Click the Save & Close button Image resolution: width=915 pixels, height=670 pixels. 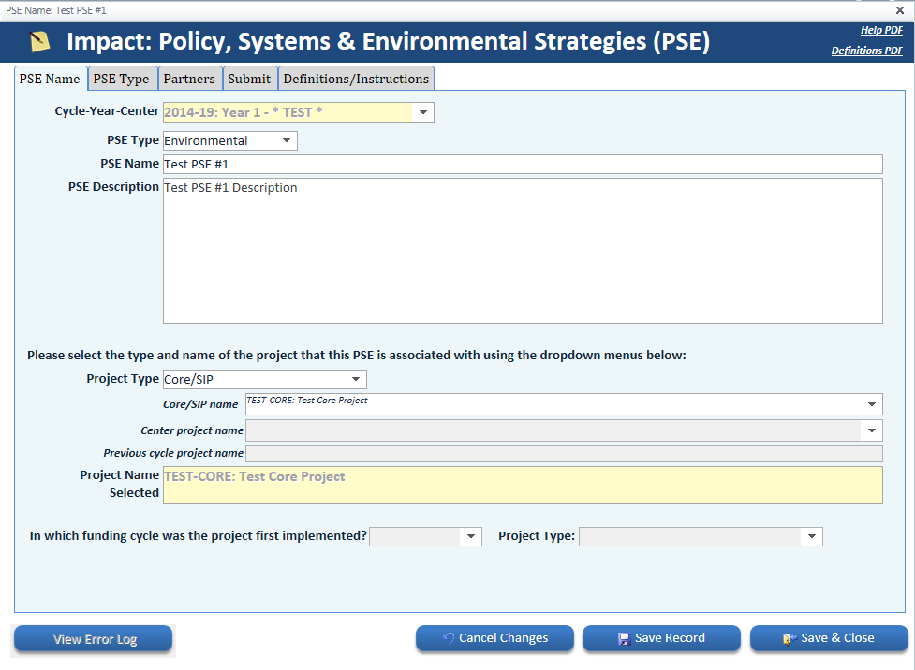[x=829, y=638]
